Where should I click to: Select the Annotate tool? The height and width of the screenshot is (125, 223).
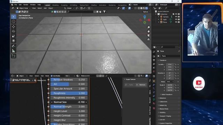coord(14,46)
